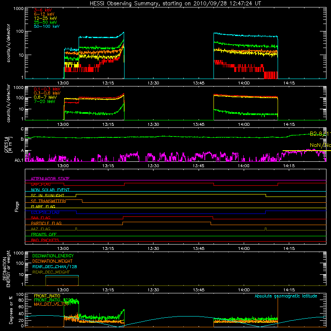This screenshot has height=331, width=331.
Task: Click the 'DECIMATION ENERGY or weight' axis title
Action: [x=6, y=269]
